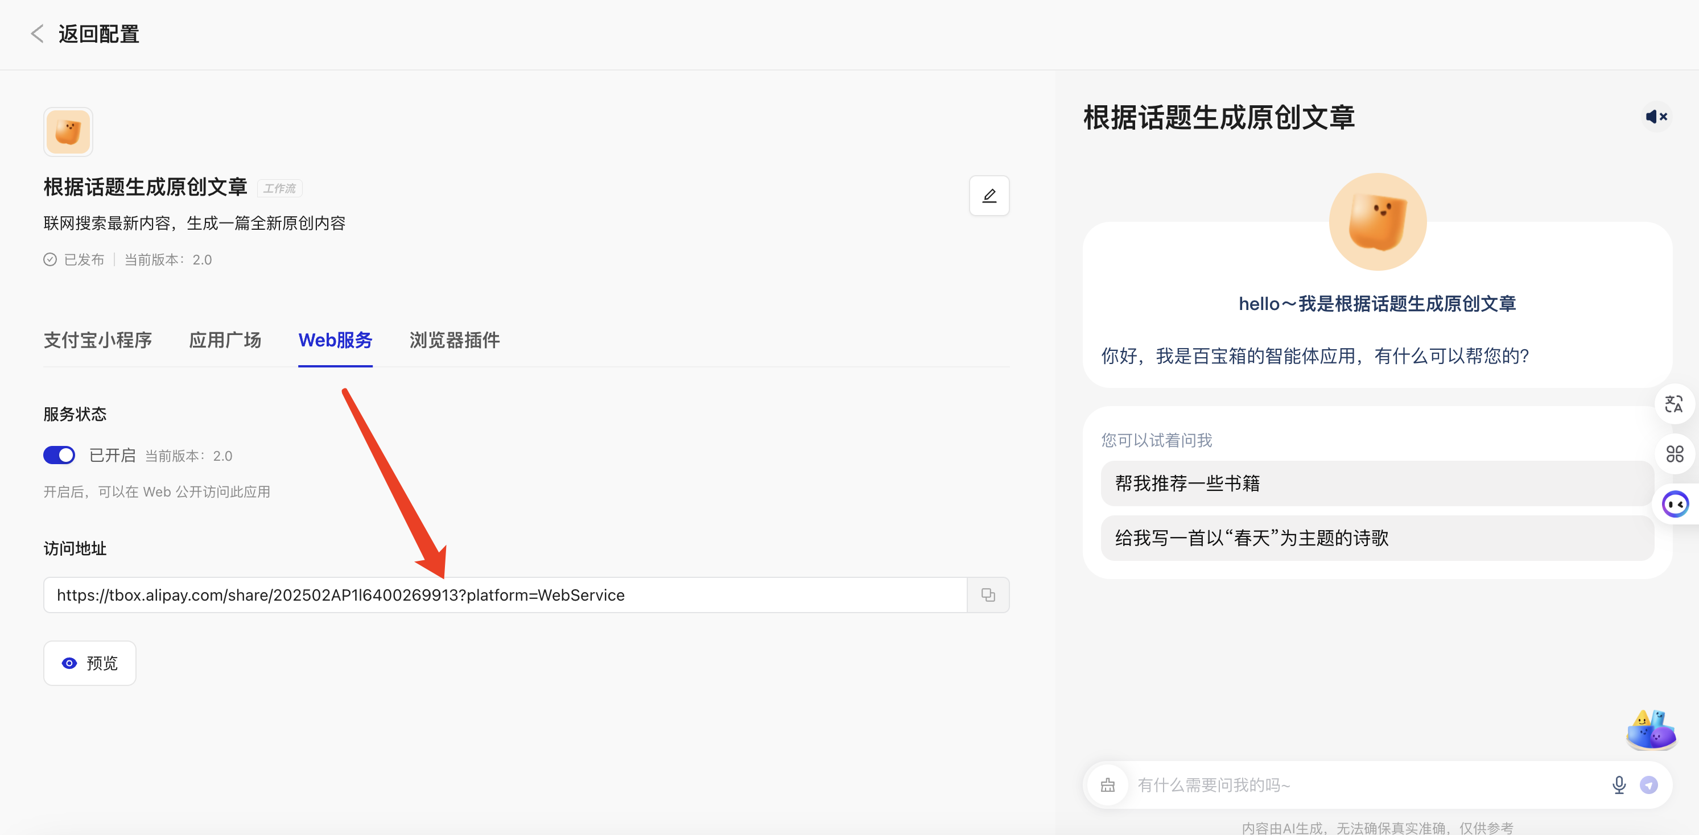Toggle the muted speaker icon
The image size is (1699, 835).
click(1656, 117)
